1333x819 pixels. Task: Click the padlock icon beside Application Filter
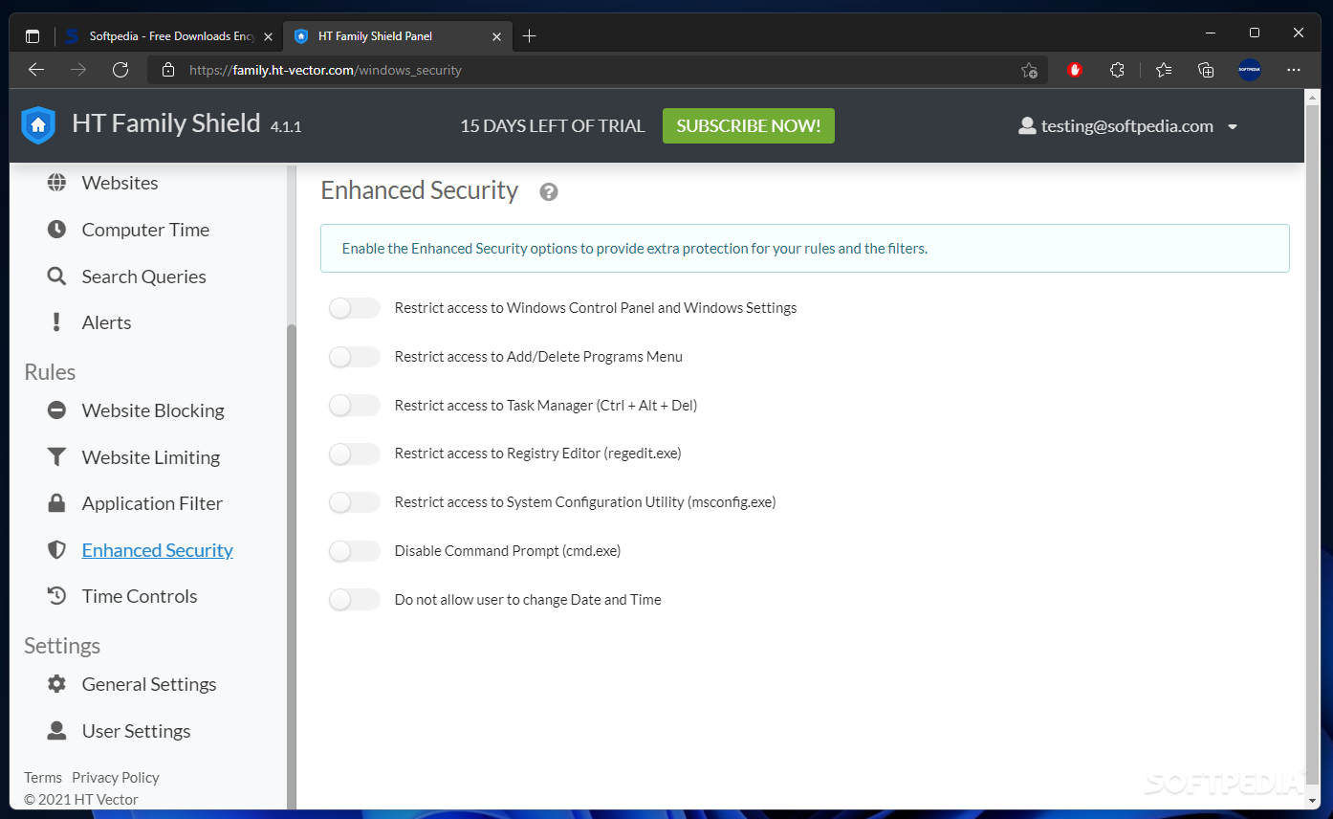57,503
